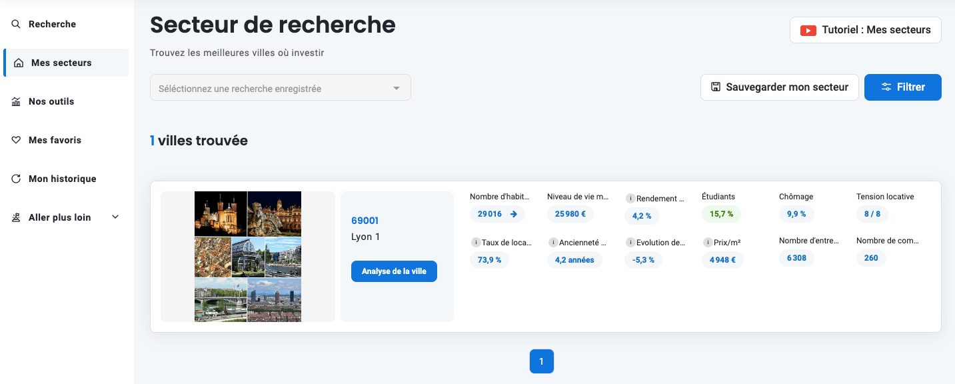Click the heart icon for Mes favoris

[16, 140]
